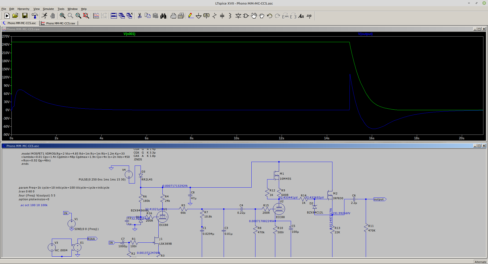Screen dimensions: 488x264
Task: Click the PULSE(0 250 0ns 1ms 1ms 15 30) text
Action: [102, 179]
